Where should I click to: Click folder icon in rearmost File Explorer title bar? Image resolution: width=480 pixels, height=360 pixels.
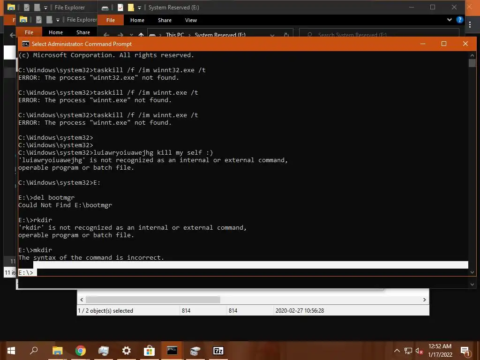[x=11, y=7]
